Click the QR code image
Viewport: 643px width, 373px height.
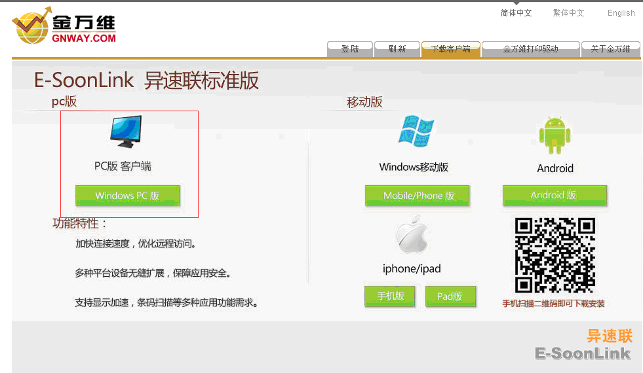point(555,255)
